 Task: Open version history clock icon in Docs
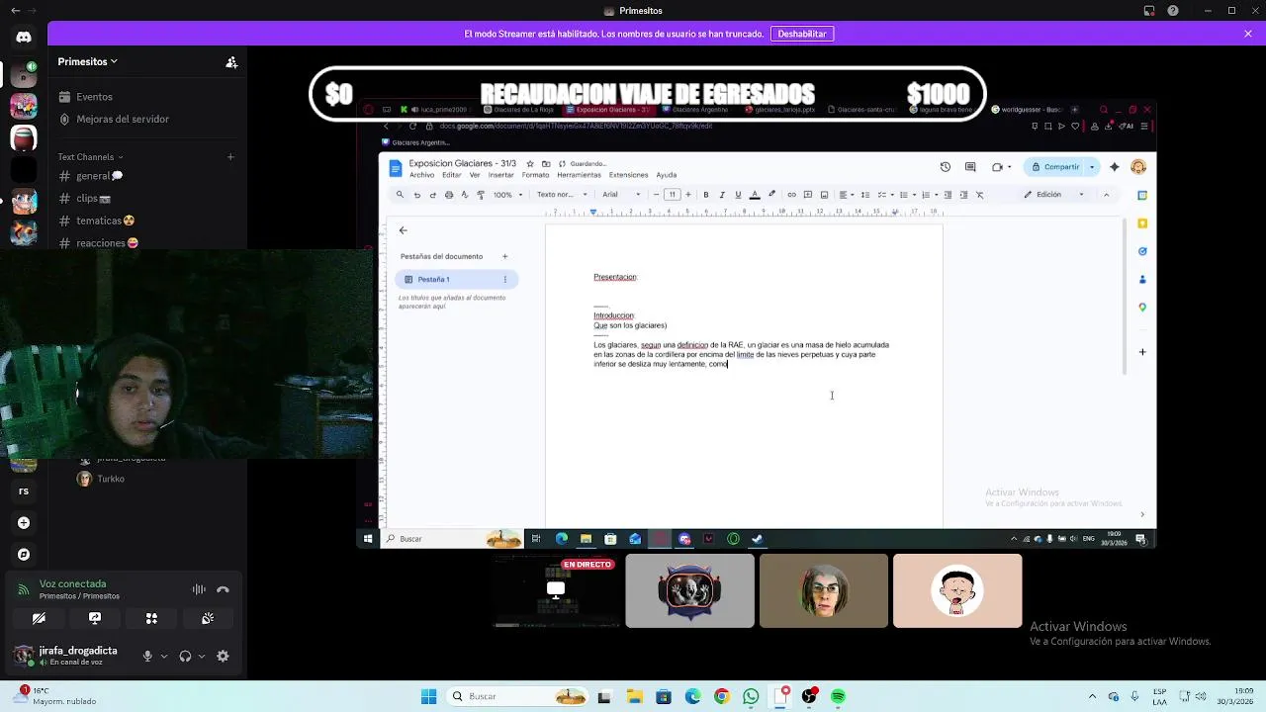[x=946, y=167]
